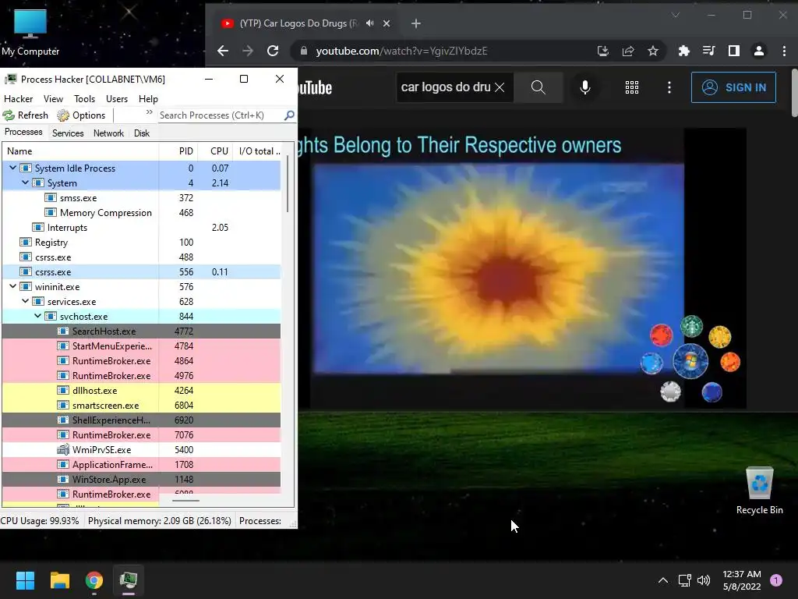Collapse the System process node
Image resolution: width=798 pixels, height=599 pixels.
tap(25, 183)
